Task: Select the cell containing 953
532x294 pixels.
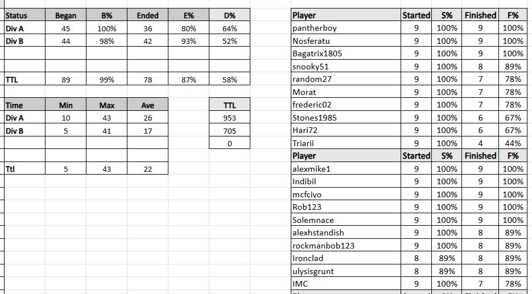Action: (x=230, y=118)
